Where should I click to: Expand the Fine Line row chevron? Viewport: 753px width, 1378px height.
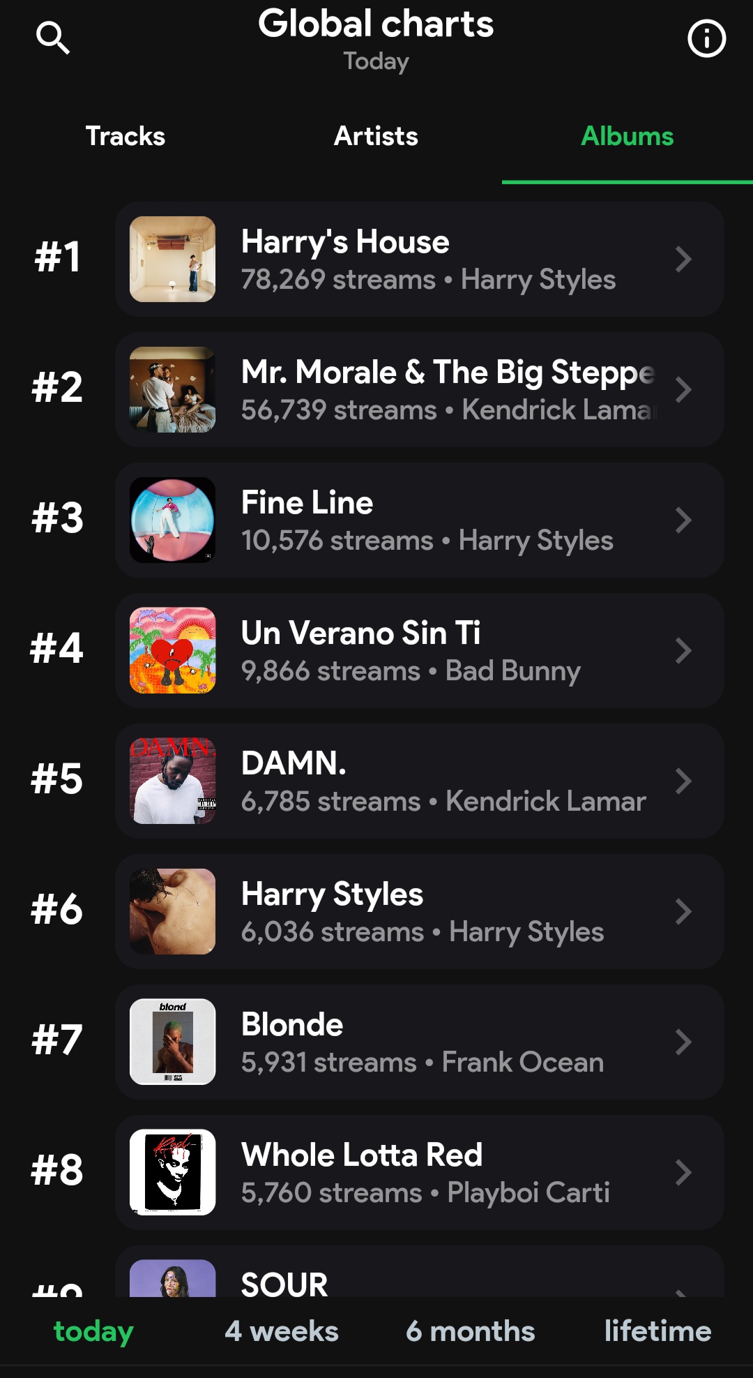(683, 520)
